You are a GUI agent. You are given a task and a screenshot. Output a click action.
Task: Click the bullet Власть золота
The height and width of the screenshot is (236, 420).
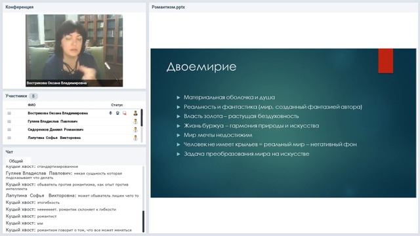(x=241, y=117)
